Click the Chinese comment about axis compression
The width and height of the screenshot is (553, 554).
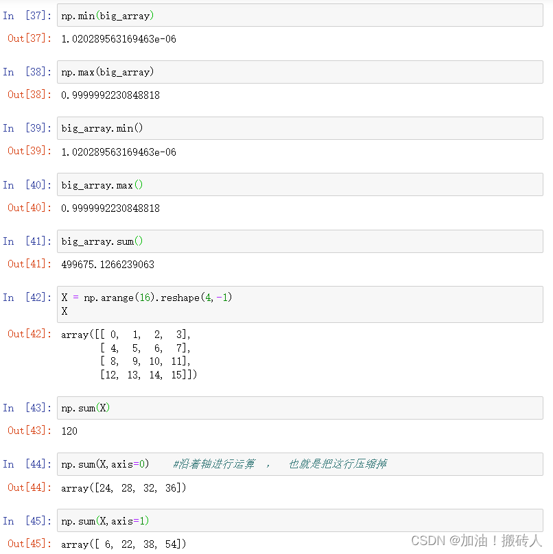[x=274, y=464]
